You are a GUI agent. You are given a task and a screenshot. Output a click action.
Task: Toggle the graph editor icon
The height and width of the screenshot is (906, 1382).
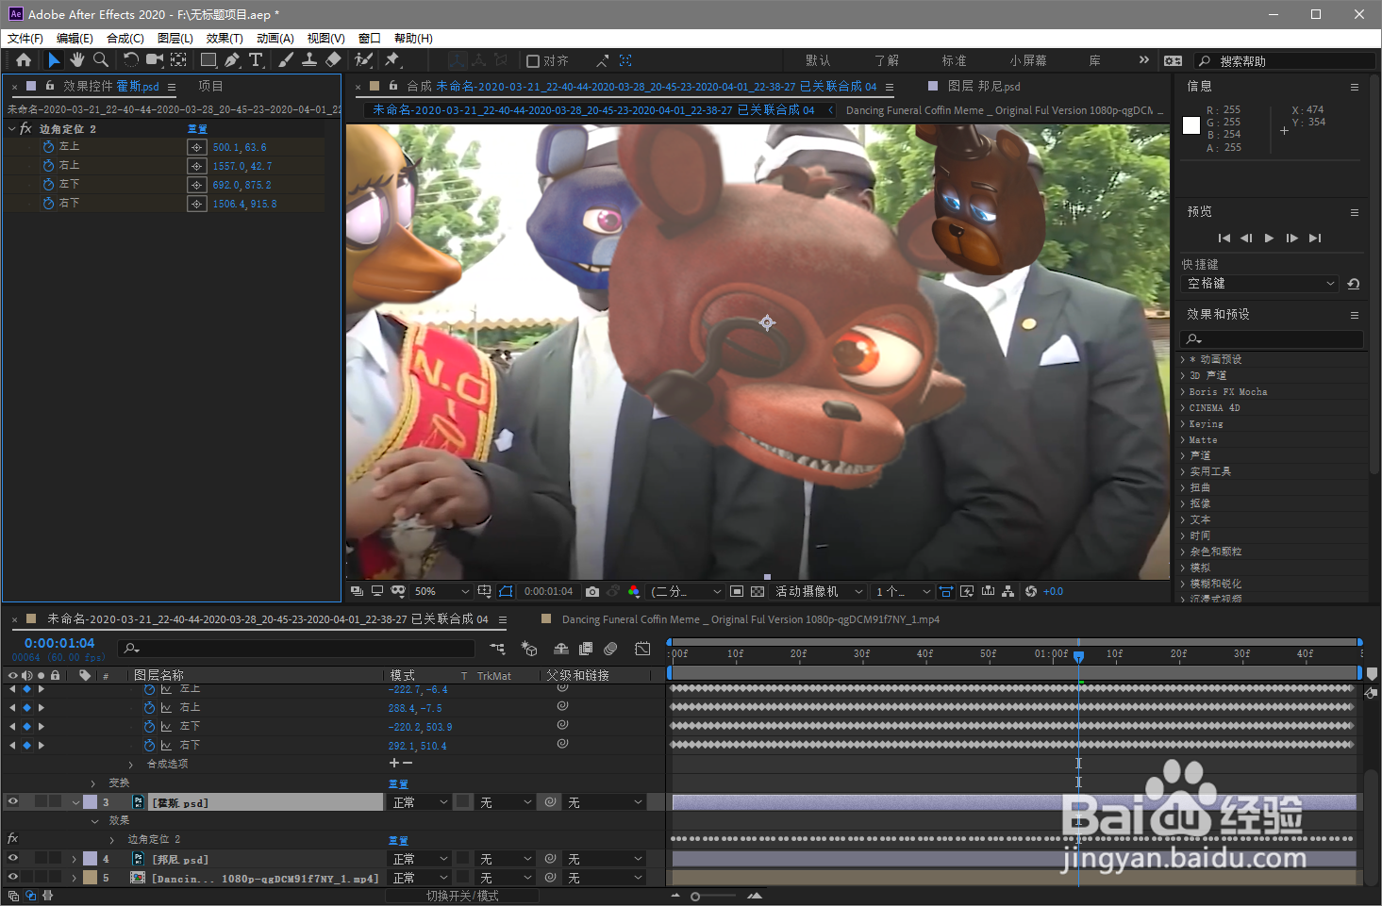pos(642,649)
